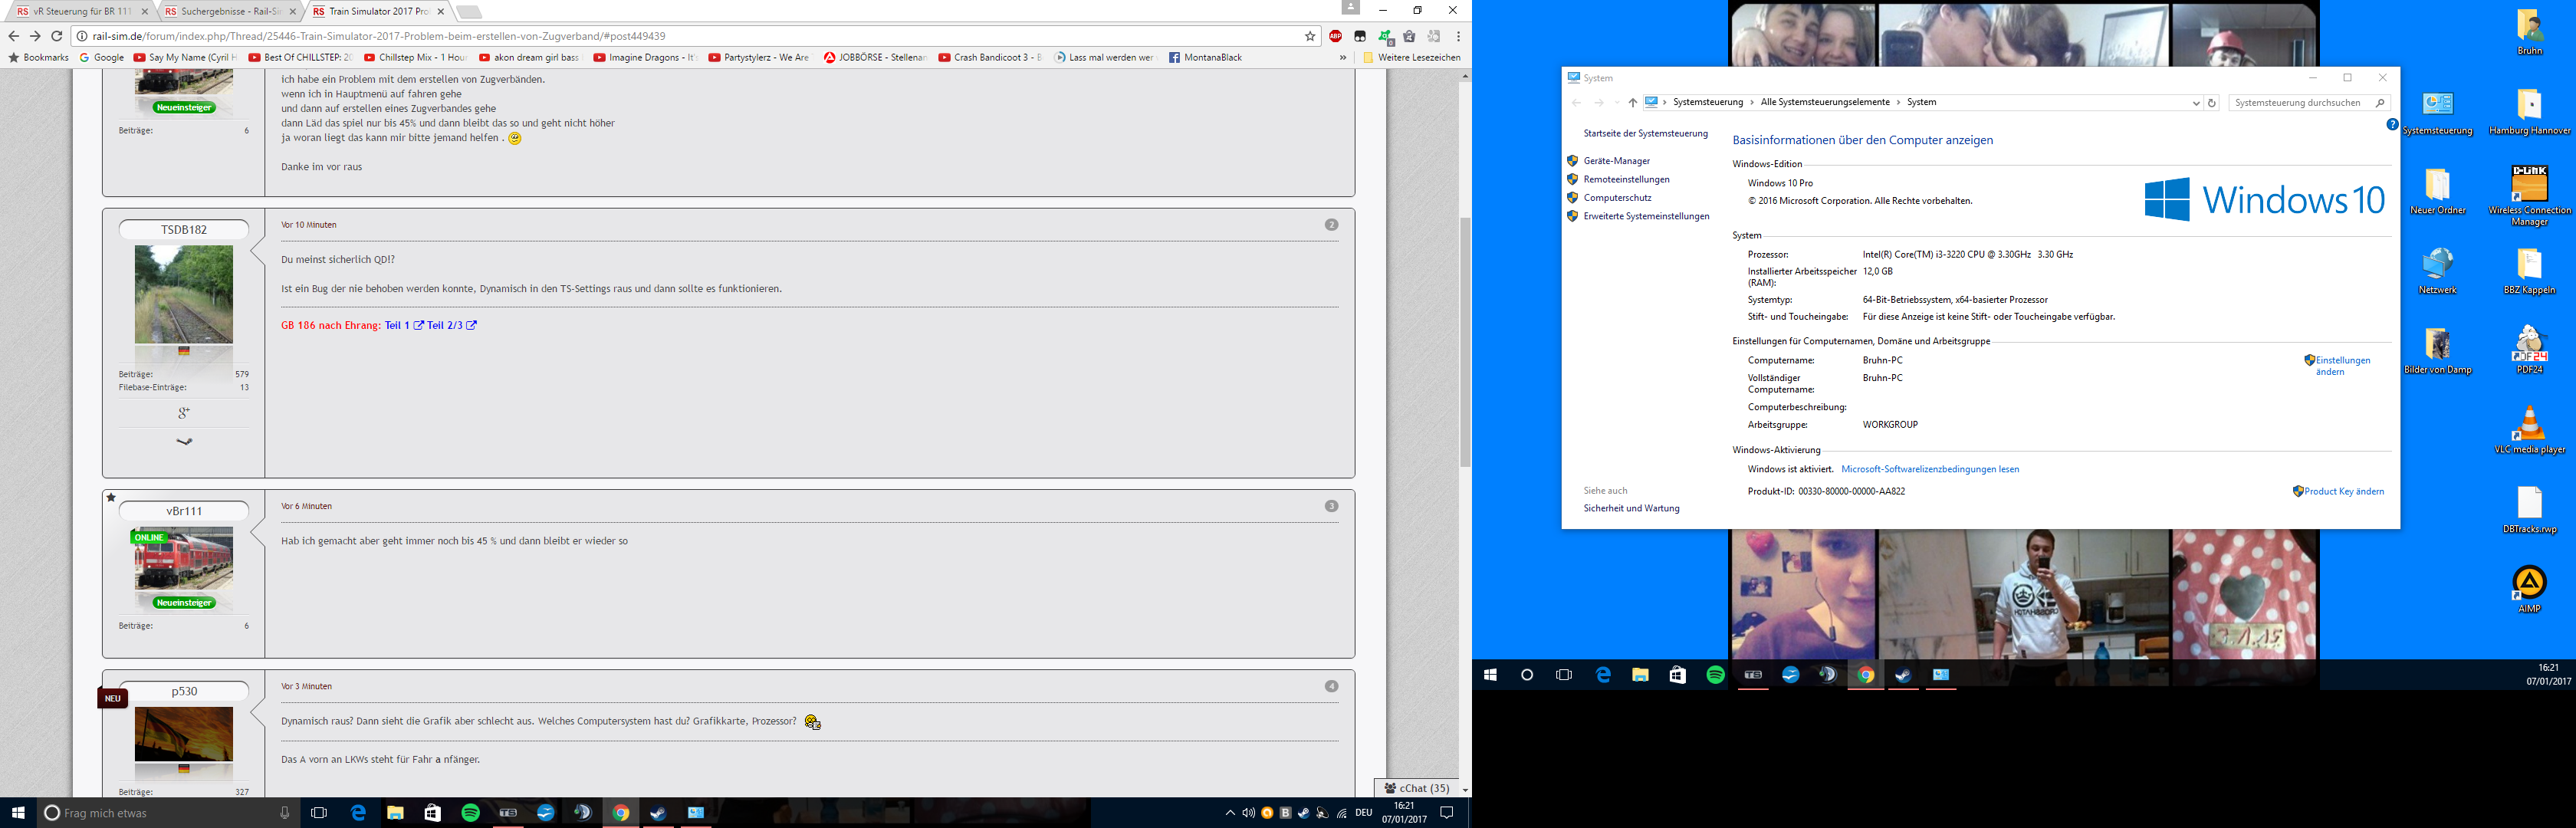Click the Adblock Plus extension icon
This screenshot has width=2576, height=828.
tap(1335, 36)
